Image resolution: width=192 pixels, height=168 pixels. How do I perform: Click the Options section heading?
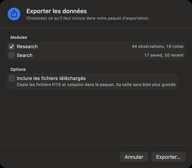pos(18,69)
